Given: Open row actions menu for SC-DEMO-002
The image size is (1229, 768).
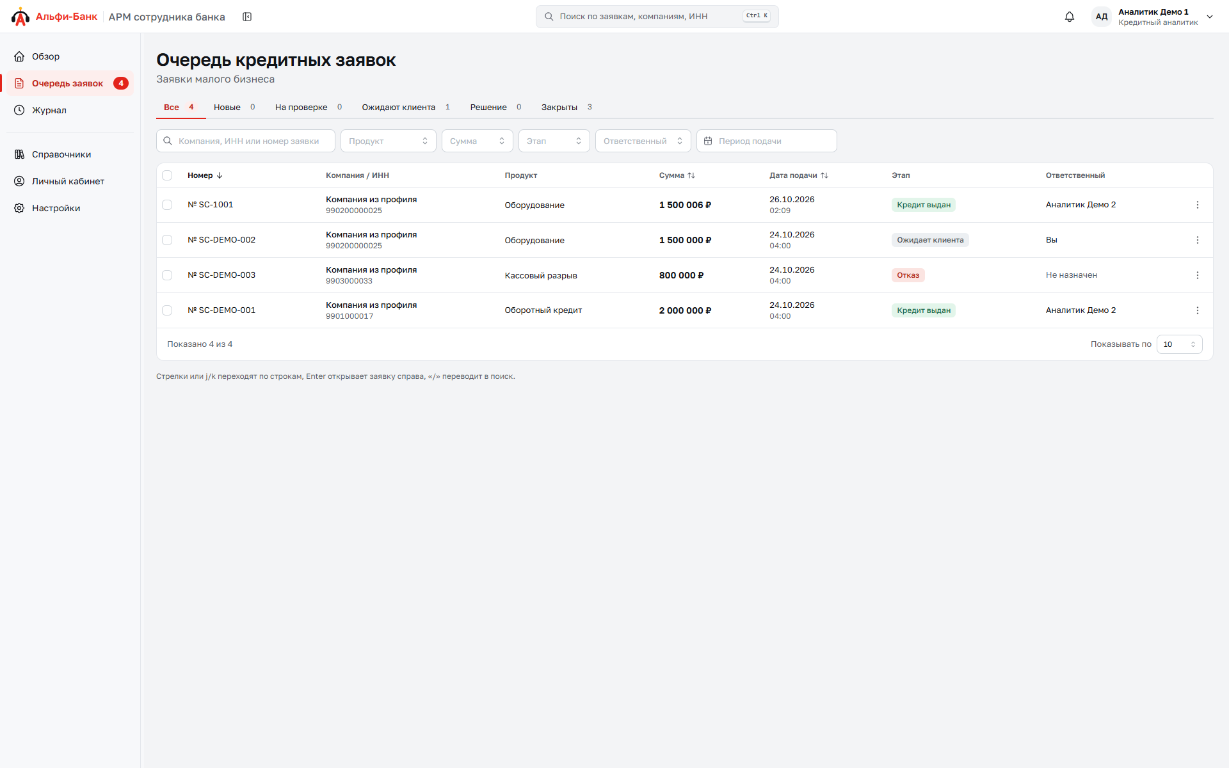Looking at the screenshot, I should 1197,240.
